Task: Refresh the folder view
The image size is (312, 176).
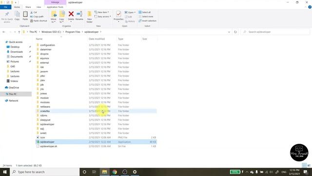Action: (x=235, y=32)
